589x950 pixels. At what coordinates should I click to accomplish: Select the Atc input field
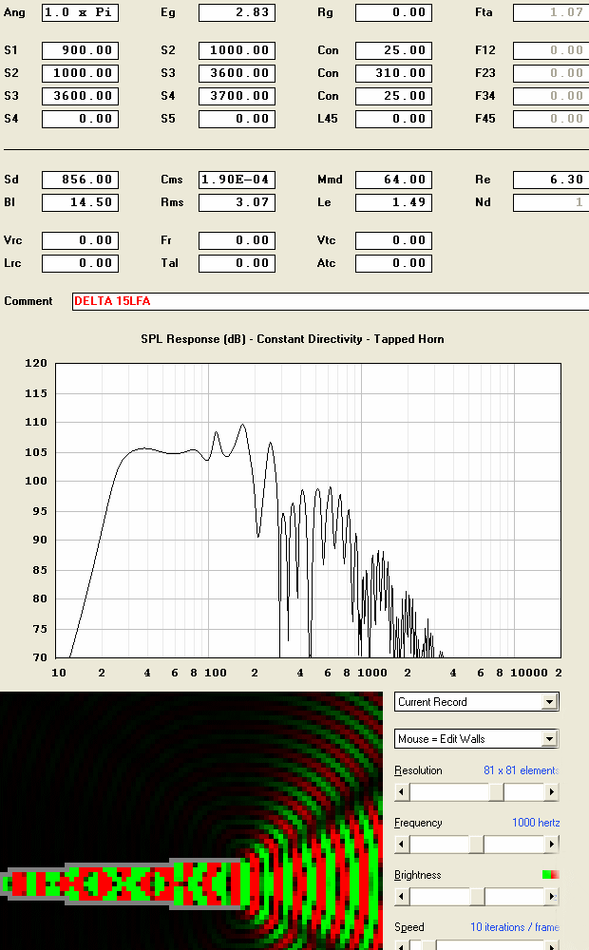point(394,263)
